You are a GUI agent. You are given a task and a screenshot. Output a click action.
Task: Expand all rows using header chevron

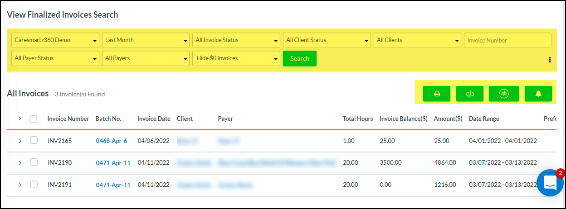pos(20,119)
